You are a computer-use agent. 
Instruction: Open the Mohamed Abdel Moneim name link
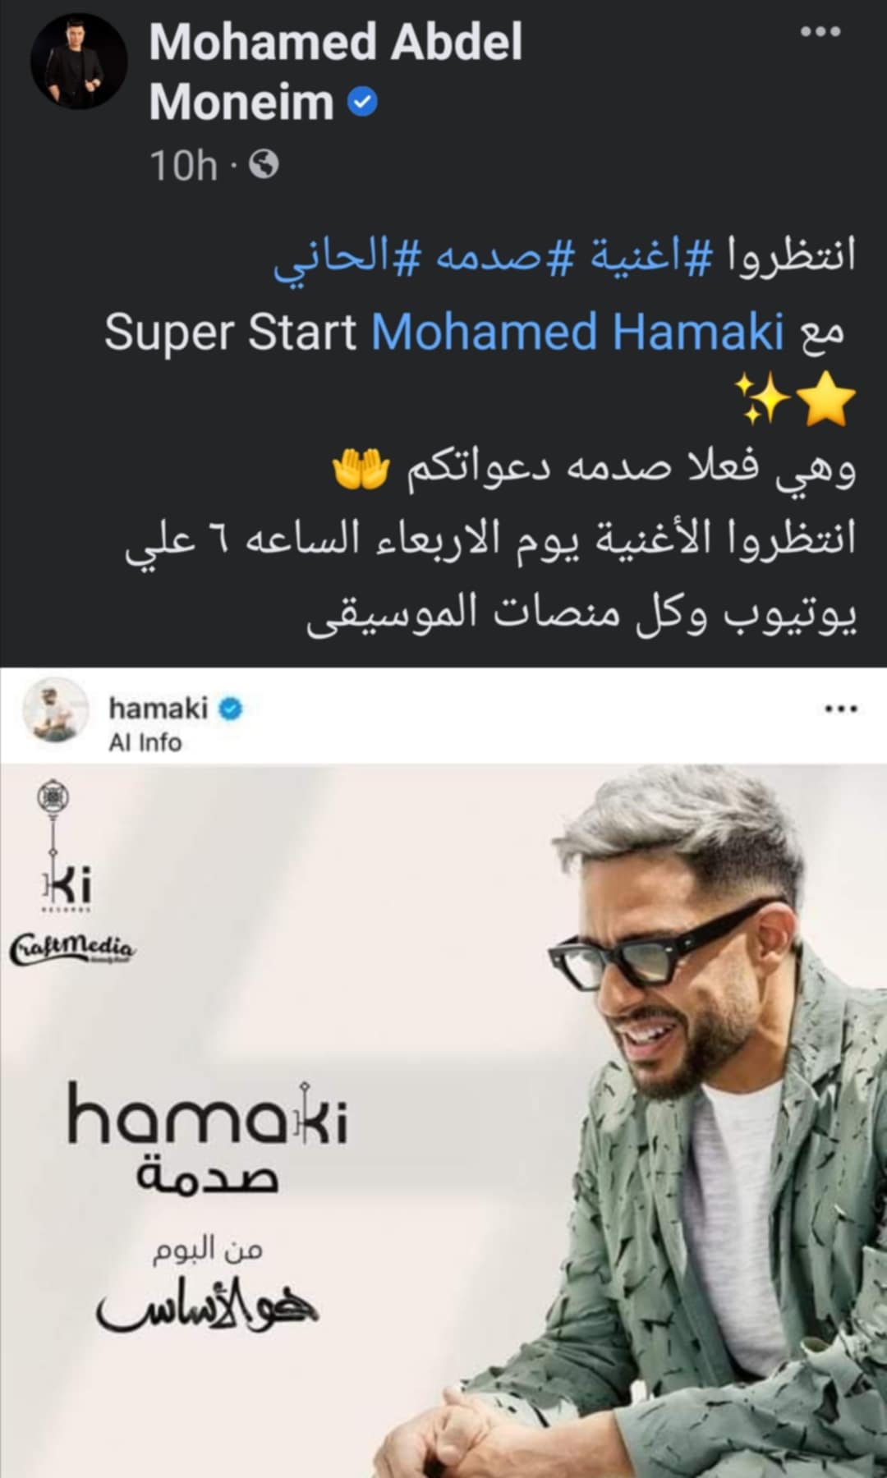[x=335, y=72]
